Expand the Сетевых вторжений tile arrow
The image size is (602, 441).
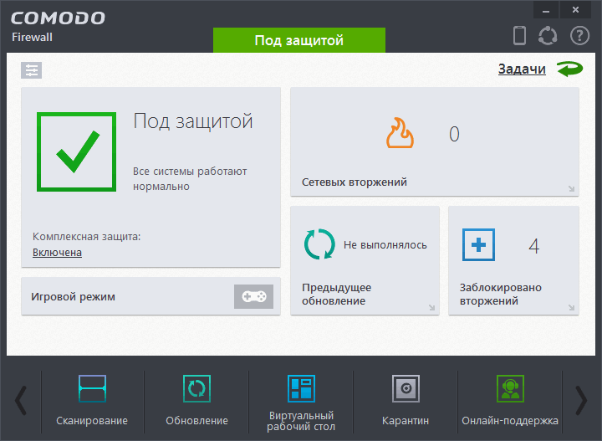571,188
